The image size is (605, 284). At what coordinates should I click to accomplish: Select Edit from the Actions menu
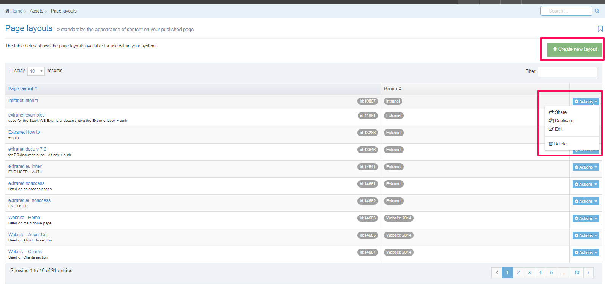(x=558, y=129)
